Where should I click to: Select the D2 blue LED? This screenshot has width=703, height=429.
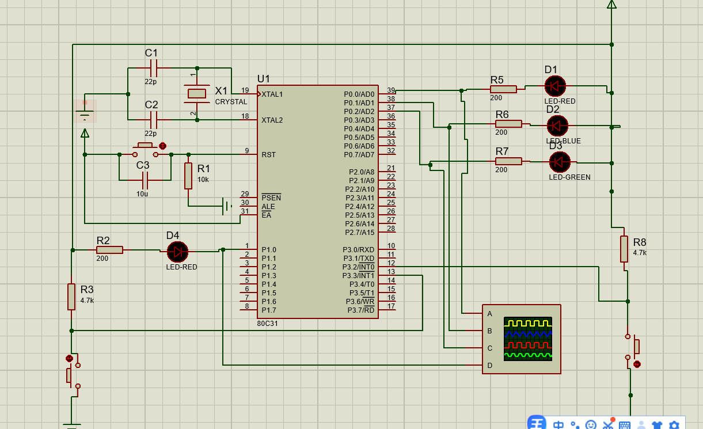[x=557, y=126]
